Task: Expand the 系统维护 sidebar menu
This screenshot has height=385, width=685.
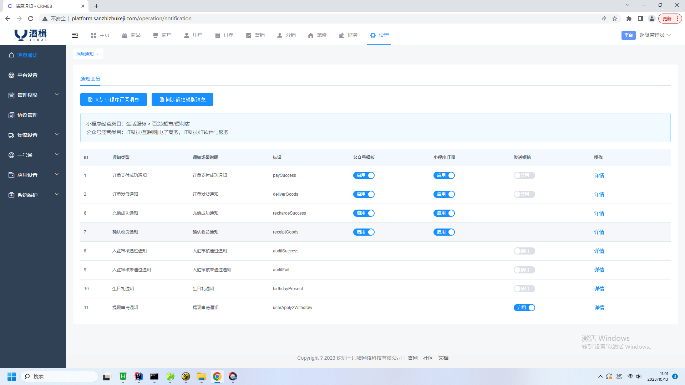Action: pyautogui.click(x=33, y=195)
